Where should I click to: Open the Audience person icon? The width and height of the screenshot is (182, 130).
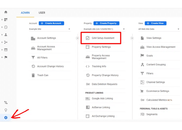(6, 35)
